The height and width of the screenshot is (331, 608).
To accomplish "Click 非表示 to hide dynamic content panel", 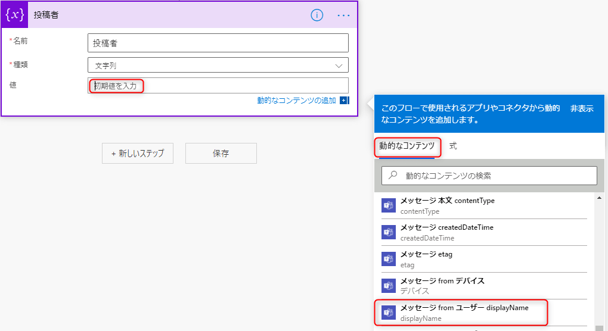I will pyautogui.click(x=581, y=108).
